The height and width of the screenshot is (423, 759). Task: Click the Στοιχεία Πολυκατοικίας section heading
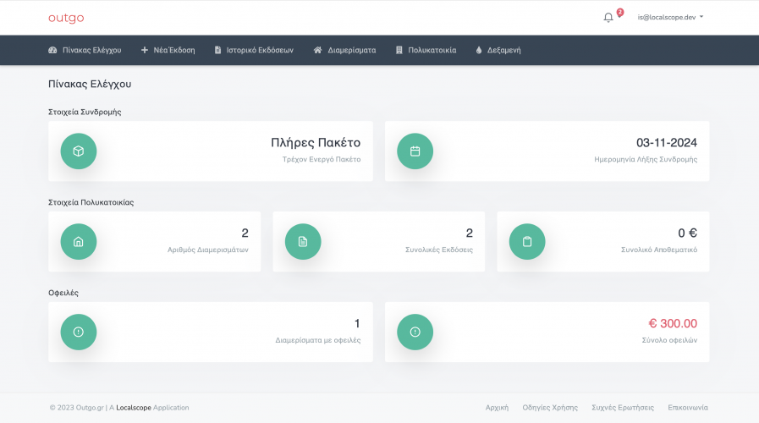(91, 202)
